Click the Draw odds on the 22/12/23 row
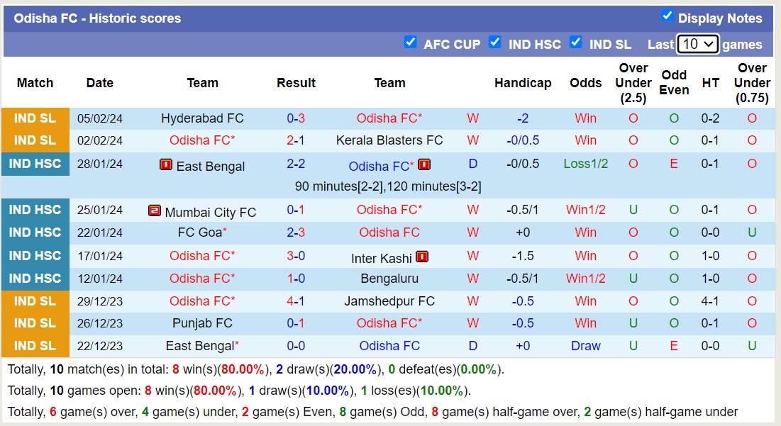781x426 pixels. coord(585,346)
